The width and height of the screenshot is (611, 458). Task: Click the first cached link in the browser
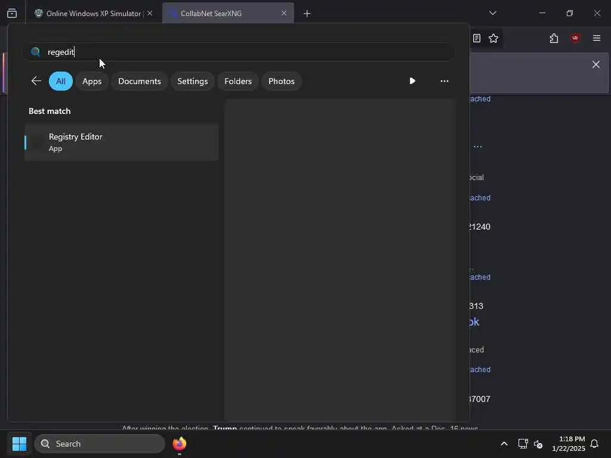(480, 99)
